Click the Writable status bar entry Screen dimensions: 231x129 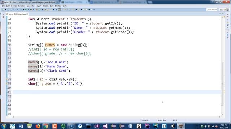pos(145,120)
